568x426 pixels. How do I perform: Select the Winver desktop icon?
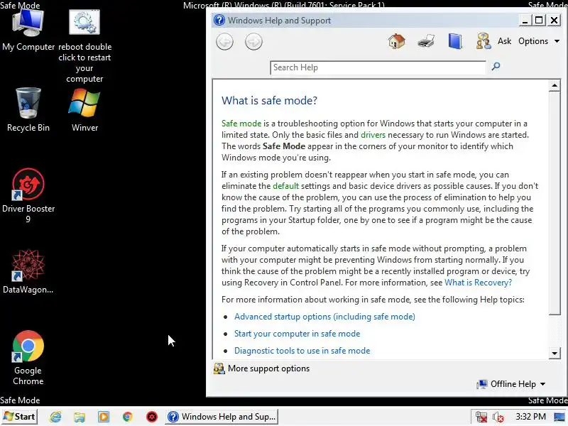(x=84, y=110)
